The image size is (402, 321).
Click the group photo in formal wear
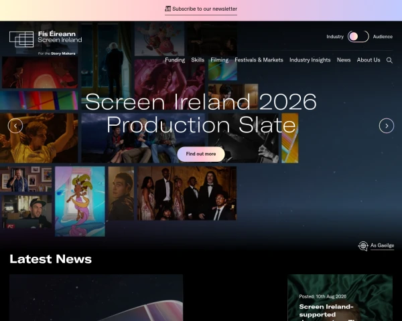187,193
